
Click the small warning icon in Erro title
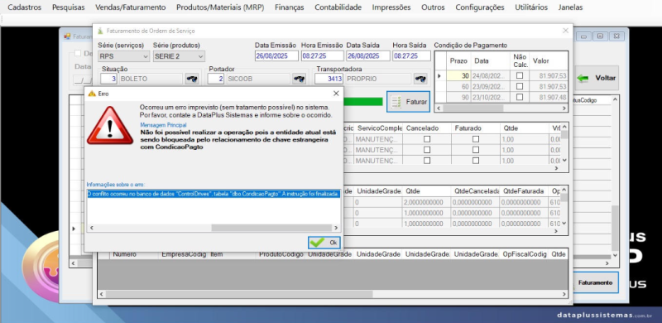92,94
